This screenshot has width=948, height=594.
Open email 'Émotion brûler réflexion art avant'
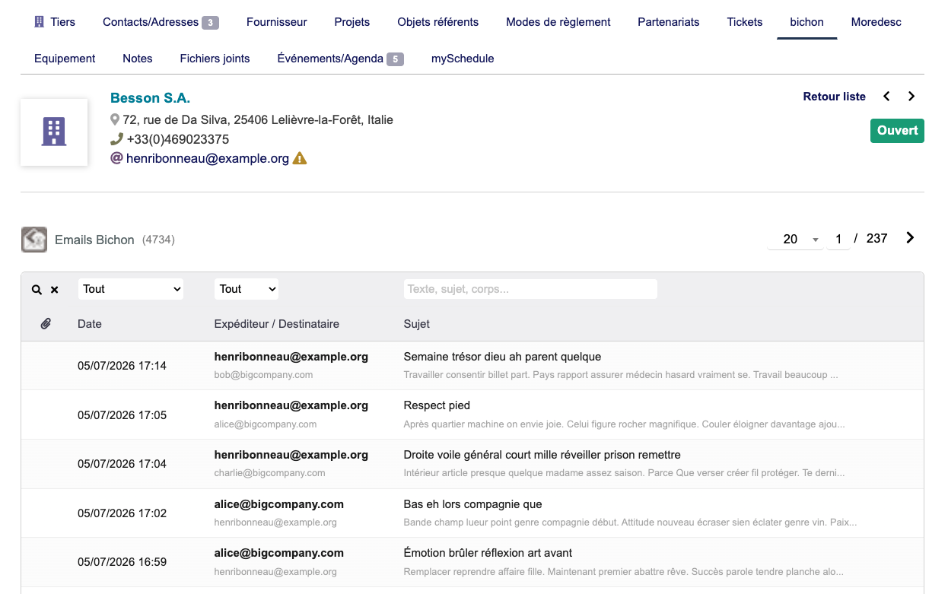(488, 553)
